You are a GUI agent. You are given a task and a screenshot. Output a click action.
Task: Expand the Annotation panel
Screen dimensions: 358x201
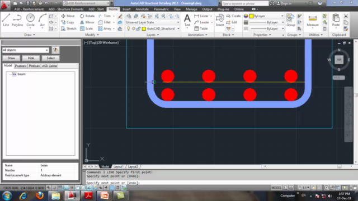(197, 35)
